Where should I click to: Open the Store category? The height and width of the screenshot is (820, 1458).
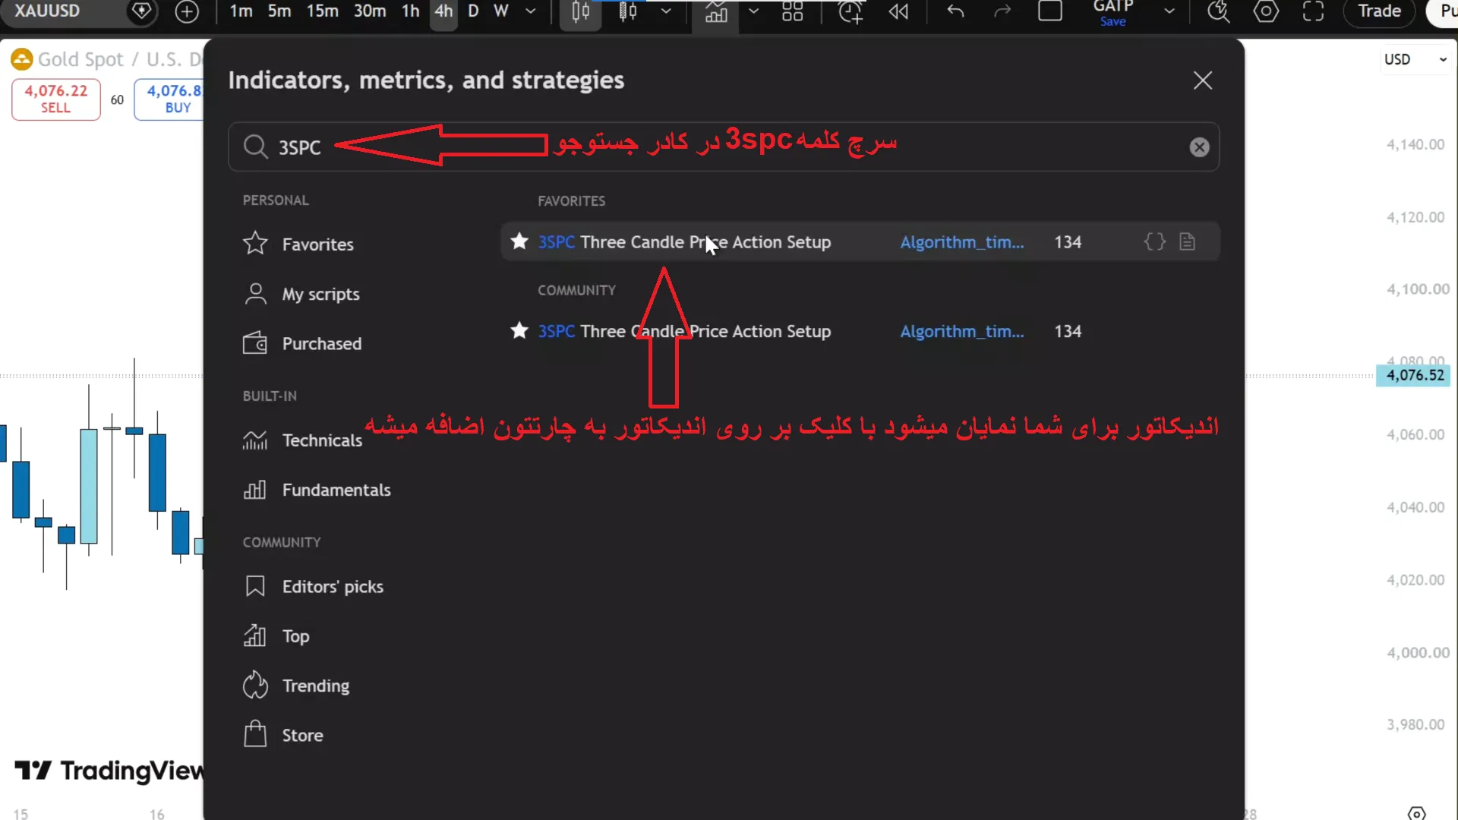pos(282,735)
